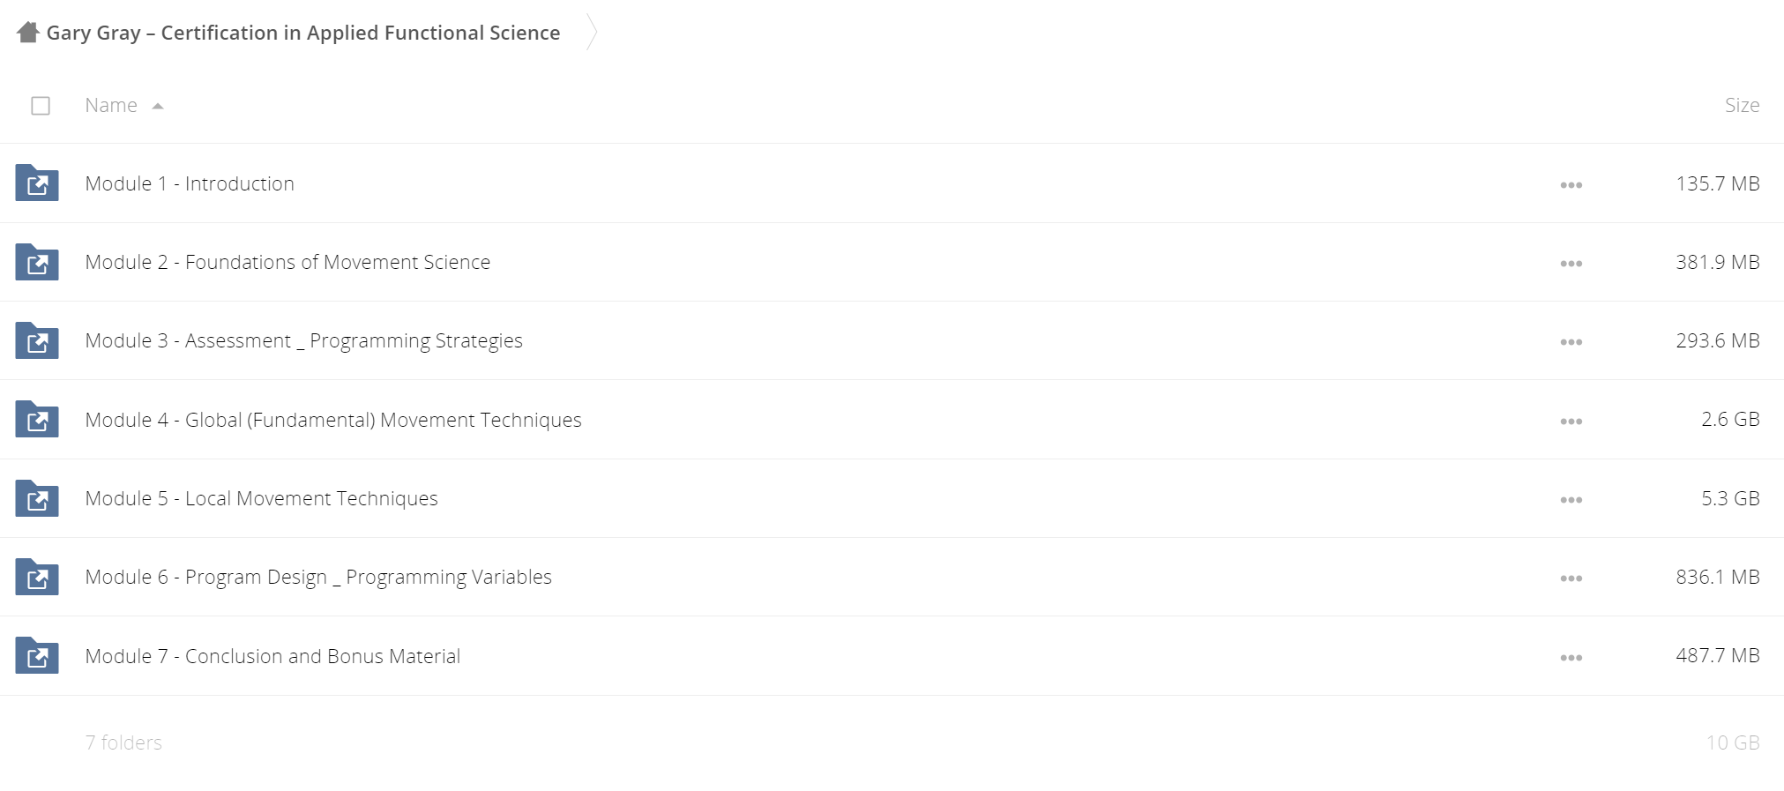Open more actions for Module 6
Image resolution: width=1784 pixels, height=791 pixels.
tap(1571, 578)
